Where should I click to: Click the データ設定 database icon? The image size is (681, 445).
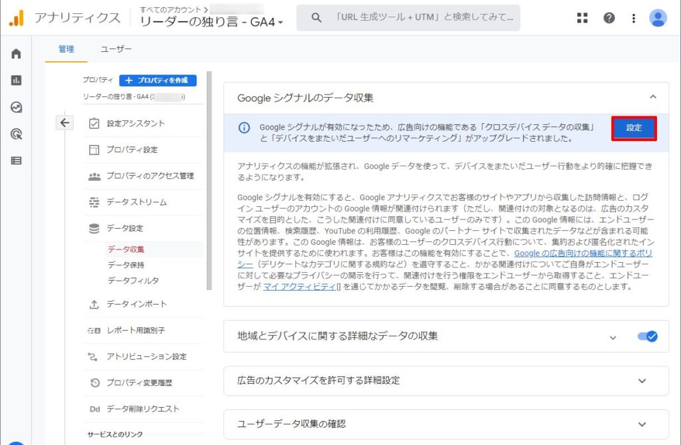tap(94, 229)
